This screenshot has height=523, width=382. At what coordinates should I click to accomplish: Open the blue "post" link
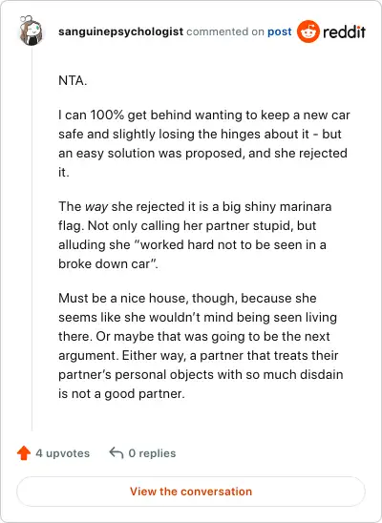280,31
